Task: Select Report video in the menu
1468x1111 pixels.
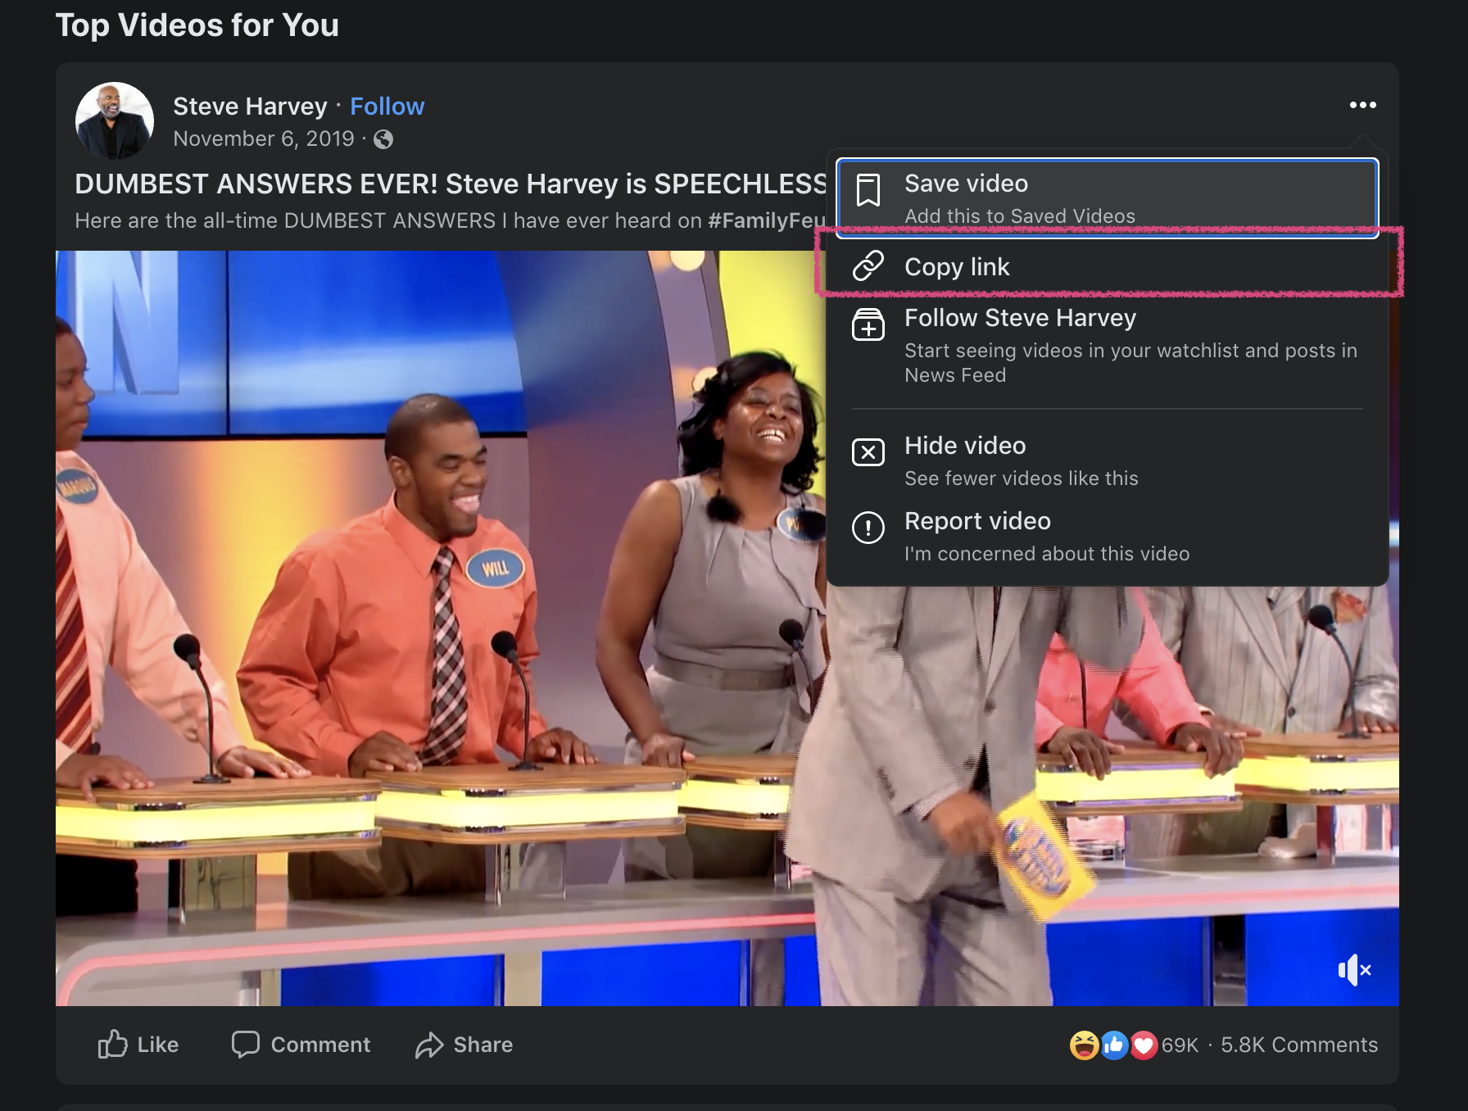Action: 977,521
